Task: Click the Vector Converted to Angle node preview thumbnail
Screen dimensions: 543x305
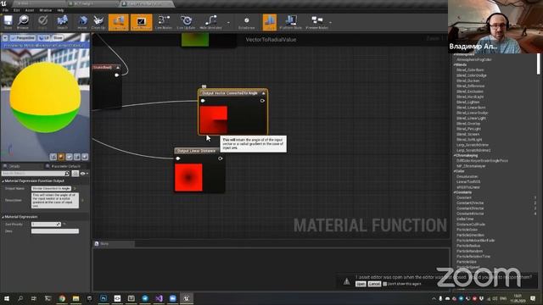Action: [x=214, y=119]
